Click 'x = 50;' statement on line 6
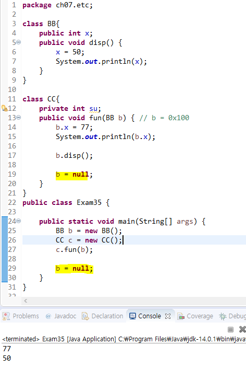Screen dimensions: 246x380 [70, 52]
